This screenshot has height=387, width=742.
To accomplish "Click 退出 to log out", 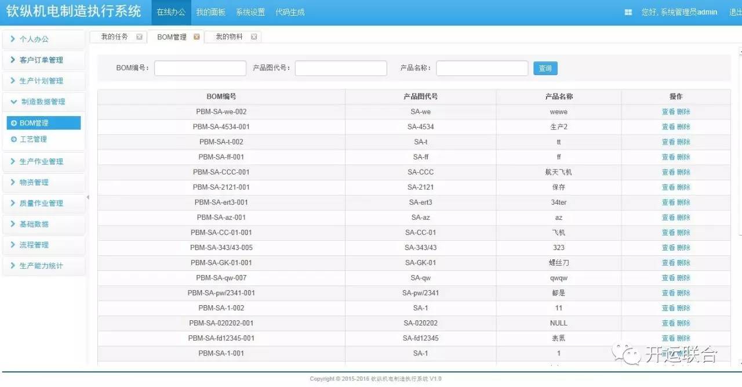I will click(x=735, y=12).
